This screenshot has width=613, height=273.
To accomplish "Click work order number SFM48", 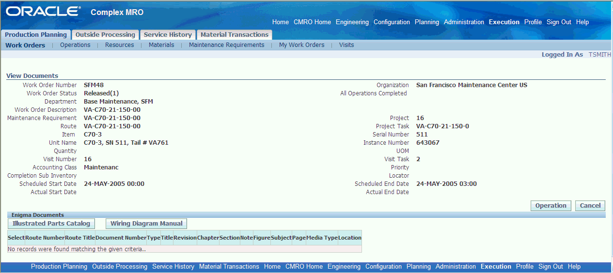I will point(94,85).
